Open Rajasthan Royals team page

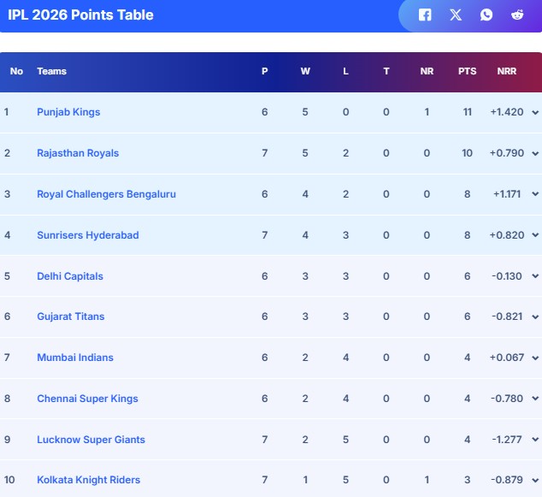[x=78, y=153]
